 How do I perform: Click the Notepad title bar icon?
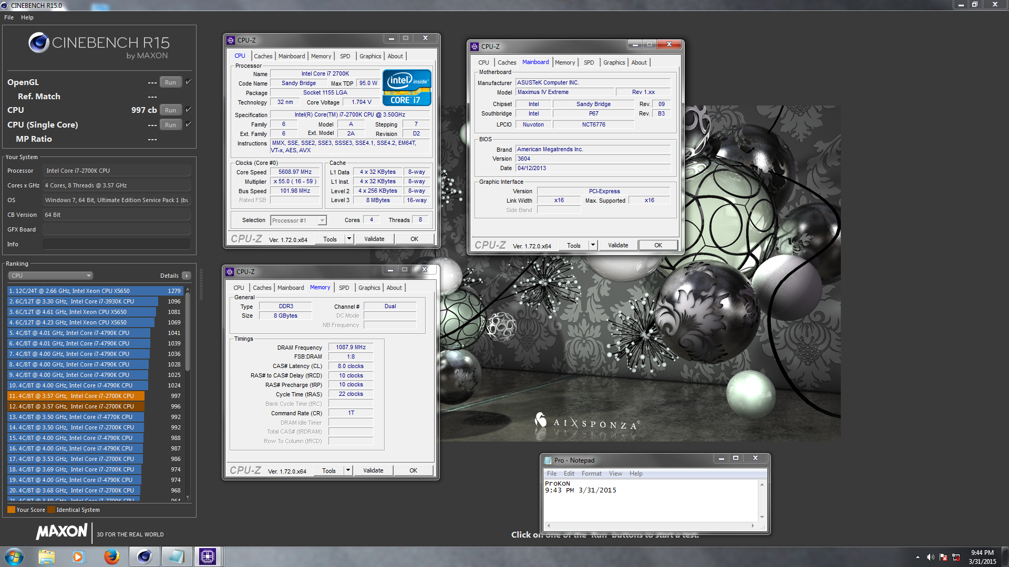[x=548, y=460]
